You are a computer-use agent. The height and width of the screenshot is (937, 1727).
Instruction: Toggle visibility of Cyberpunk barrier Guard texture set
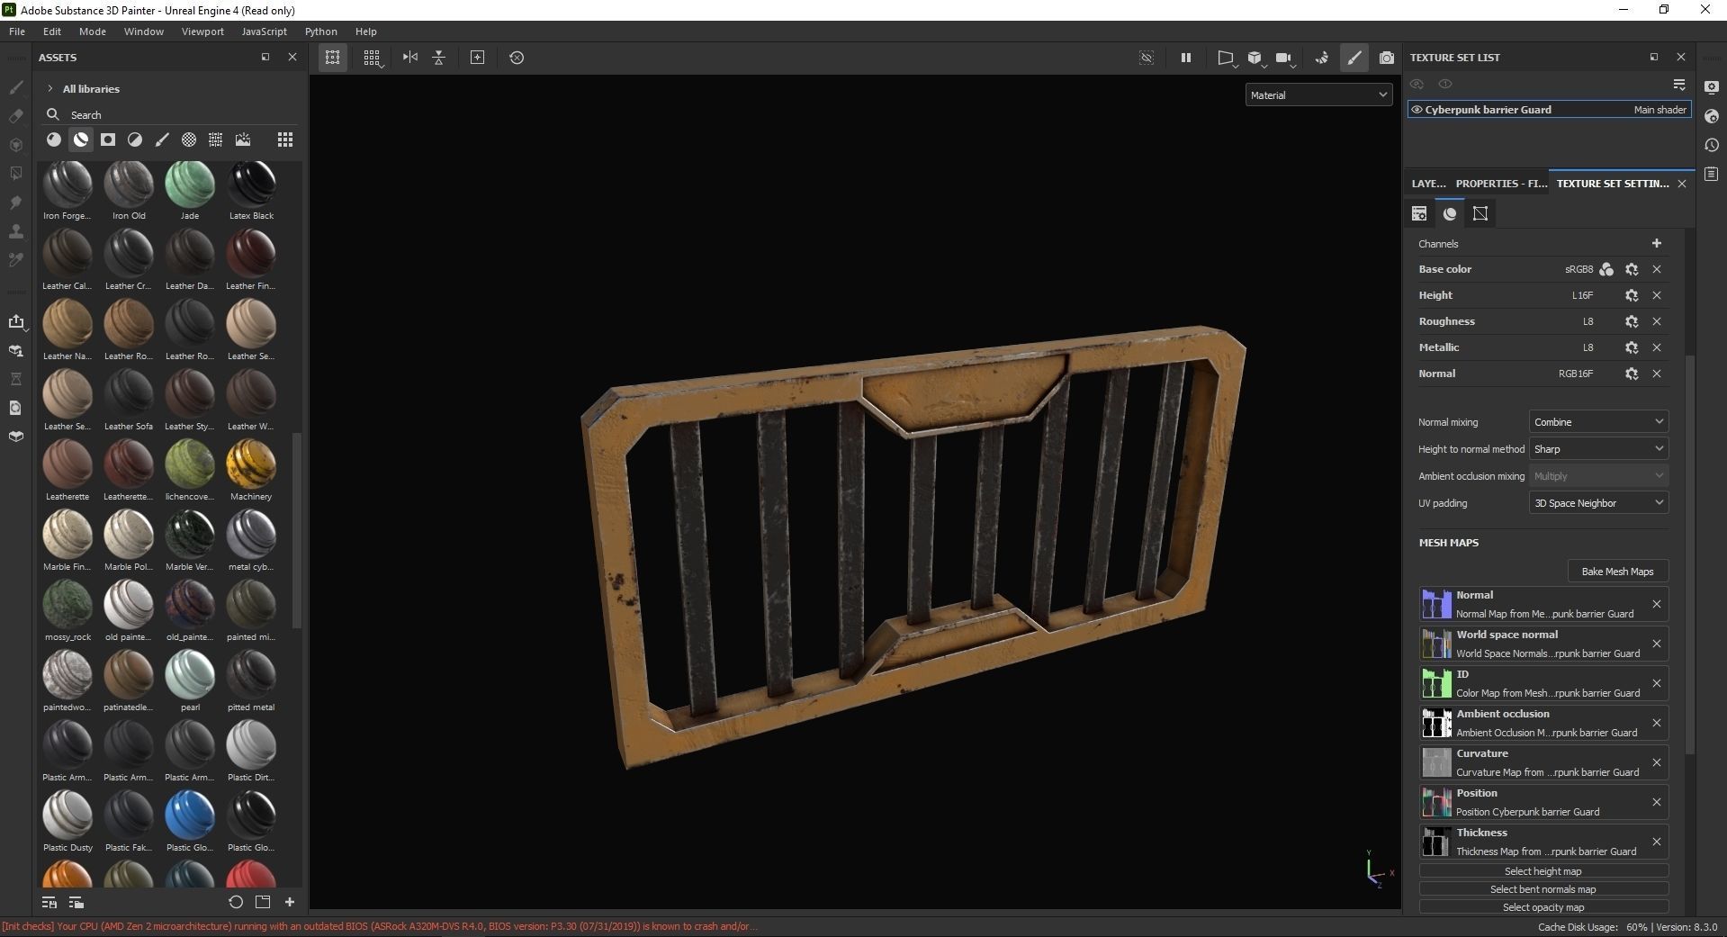pos(1417,110)
